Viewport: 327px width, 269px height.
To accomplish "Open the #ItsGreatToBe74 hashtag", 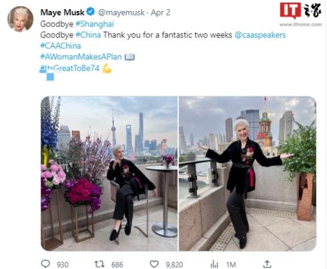I will coord(70,68).
